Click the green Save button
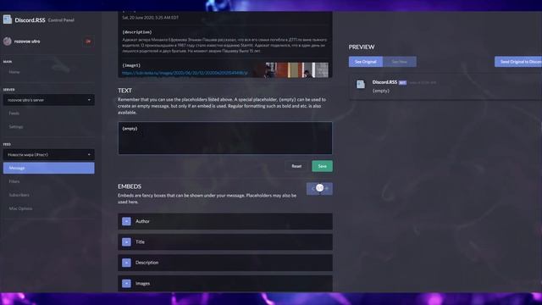The width and height of the screenshot is (542, 305). pyautogui.click(x=322, y=166)
